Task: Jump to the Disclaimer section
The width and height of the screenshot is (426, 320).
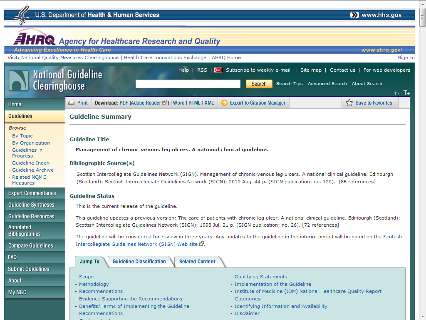Action: pyautogui.click(x=247, y=313)
